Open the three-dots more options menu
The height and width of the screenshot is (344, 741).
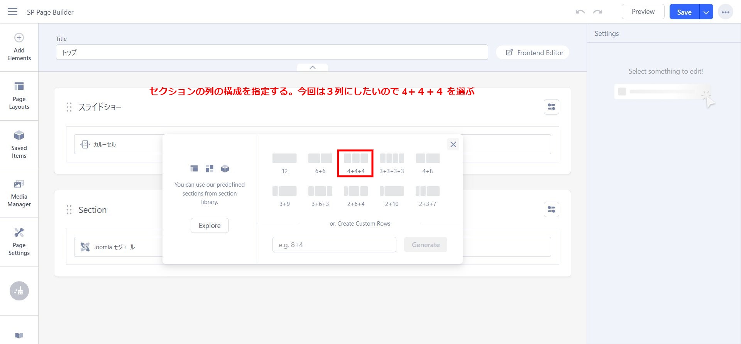(726, 12)
